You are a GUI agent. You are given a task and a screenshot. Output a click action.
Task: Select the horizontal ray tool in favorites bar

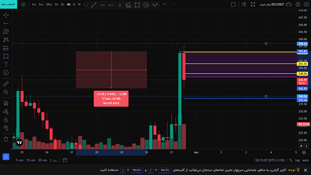111,5
